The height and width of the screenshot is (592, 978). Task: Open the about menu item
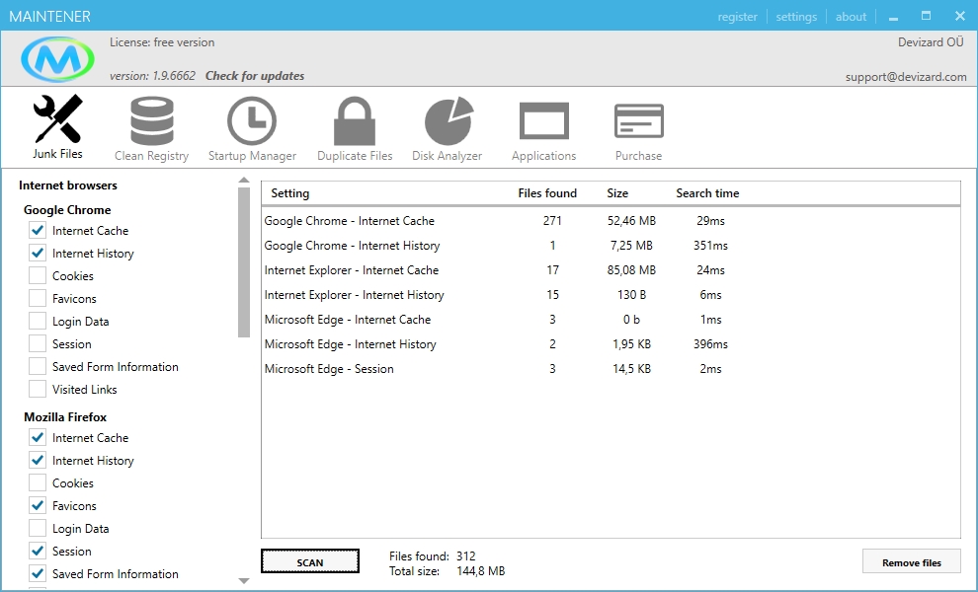[x=851, y=17]
